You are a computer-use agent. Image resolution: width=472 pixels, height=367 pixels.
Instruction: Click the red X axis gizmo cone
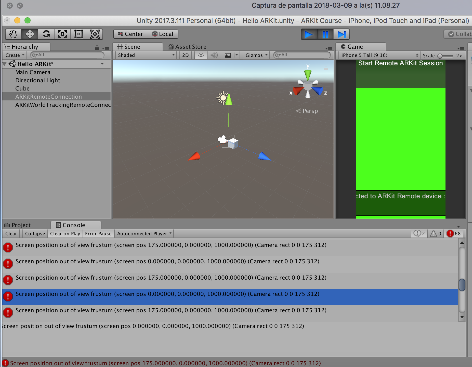click(x=298, y=90)
